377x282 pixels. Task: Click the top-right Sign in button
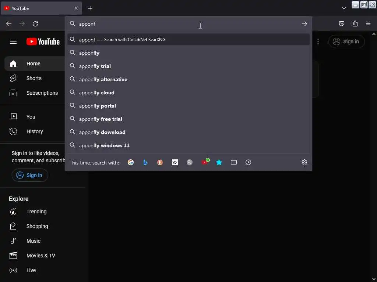346,41
